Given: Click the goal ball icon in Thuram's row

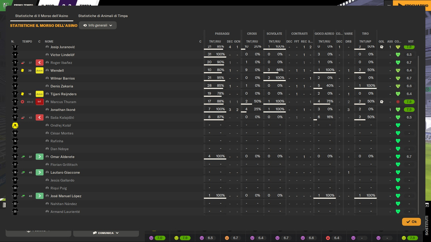Looking at the screenshot, I should (x=382, y=102).
